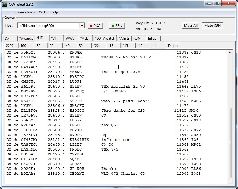Toggle the Mute All button
238x189 pixels.
tap(191, 25)
